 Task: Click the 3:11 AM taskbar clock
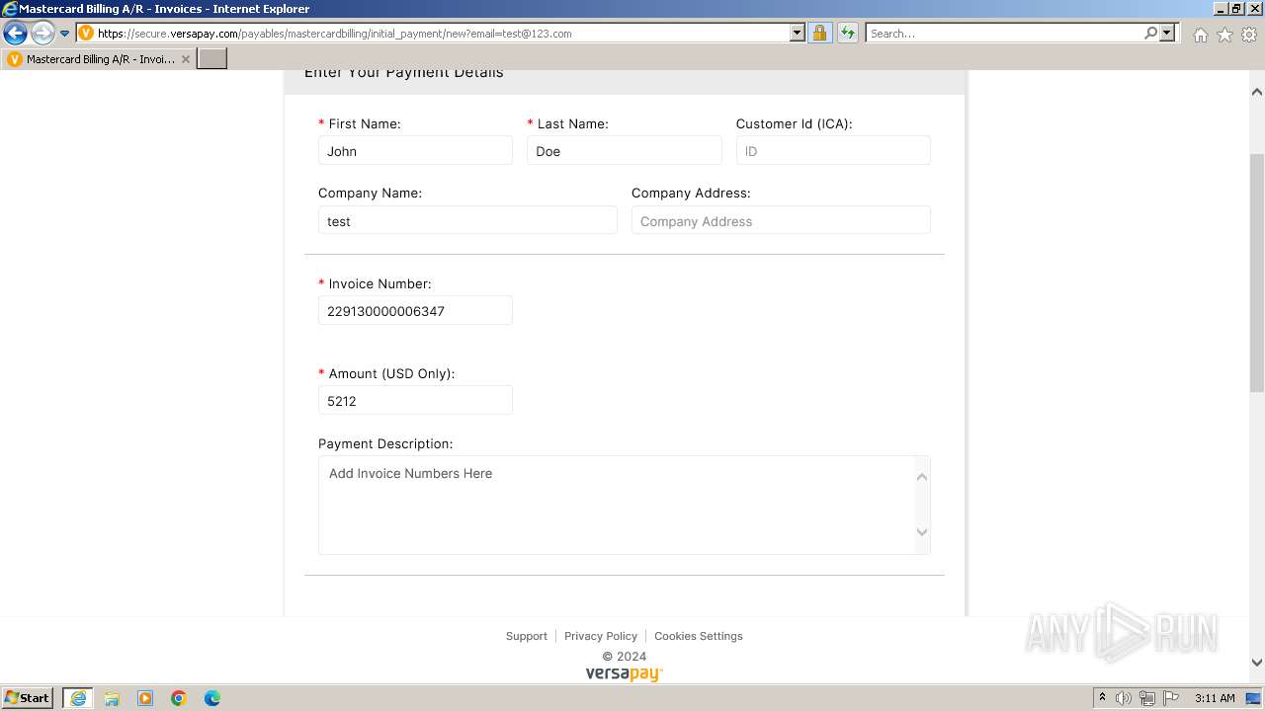tap(1215, 698)
